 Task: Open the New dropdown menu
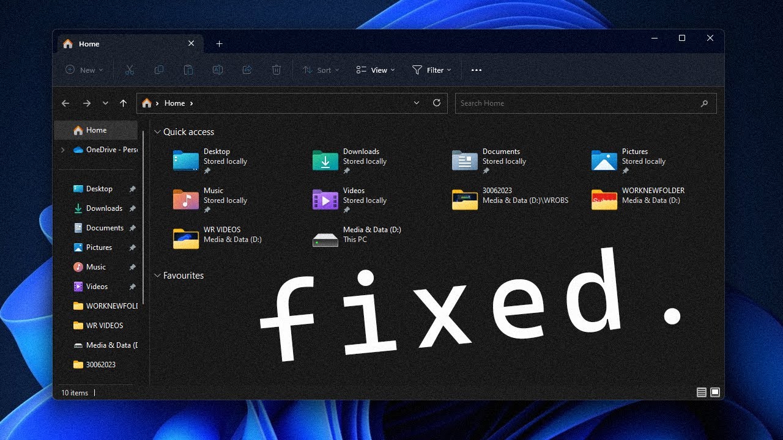84,70
